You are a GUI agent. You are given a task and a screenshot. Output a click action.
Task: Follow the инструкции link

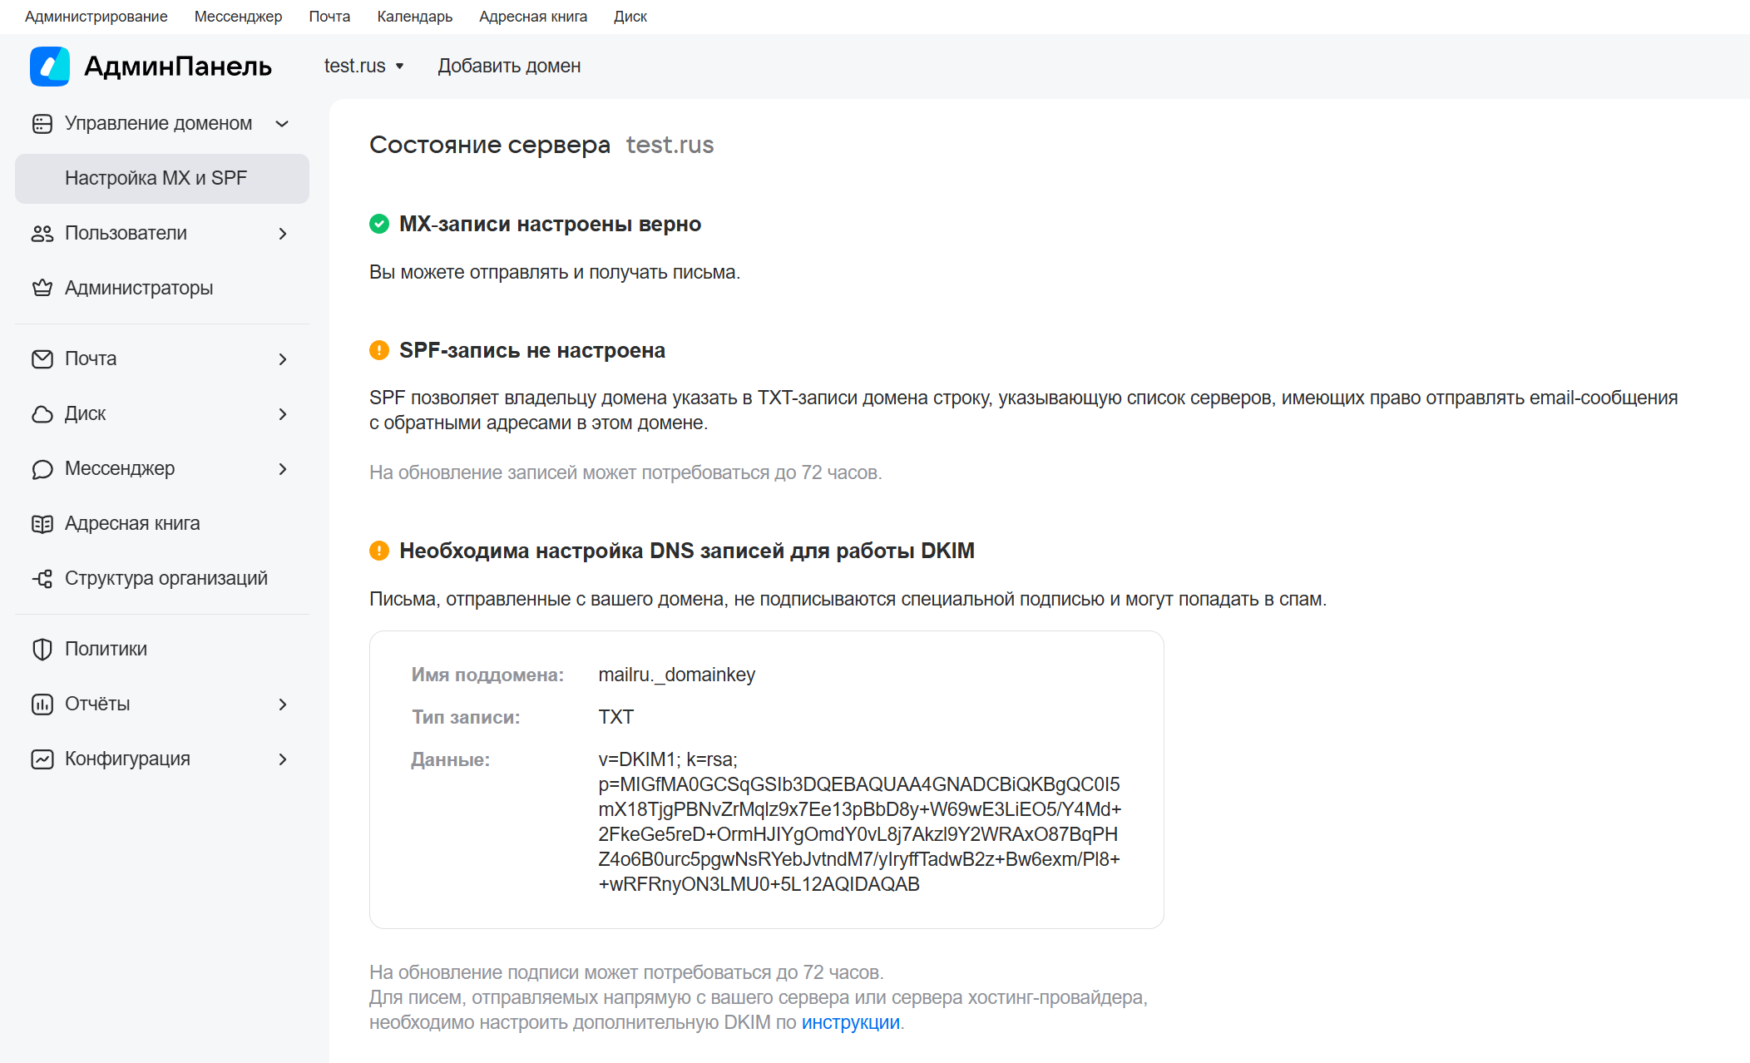click(850, 1023)
